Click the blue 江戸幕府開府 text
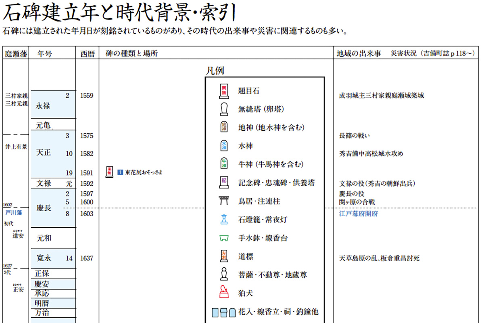 (x=359, y=214)
